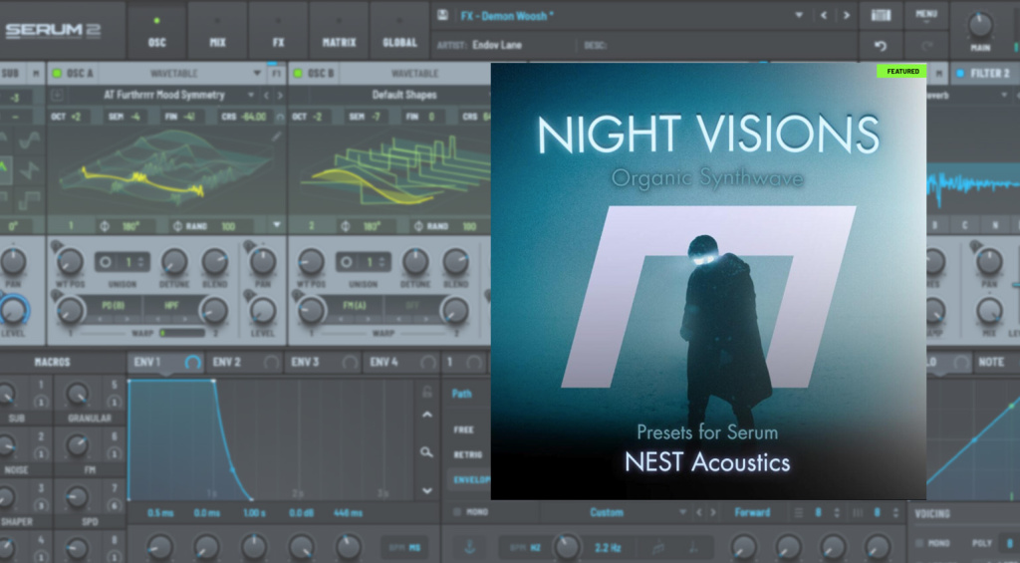The height and width of the screenshot is (563, 1020).
Task: Enable the Filter 2 toggle
Action: pos(960,73)
